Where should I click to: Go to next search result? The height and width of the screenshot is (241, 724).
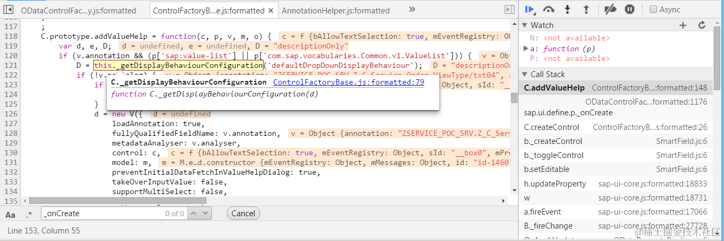(x=205, y=214)
